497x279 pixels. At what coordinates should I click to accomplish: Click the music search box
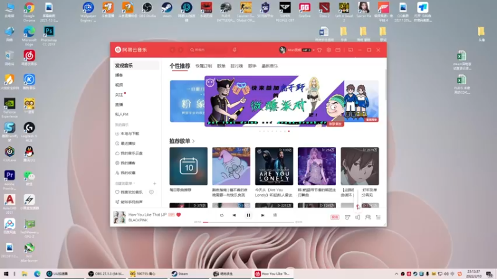(x=208, y=50)
